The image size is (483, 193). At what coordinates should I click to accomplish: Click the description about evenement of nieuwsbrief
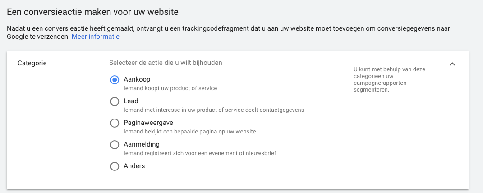200,153
